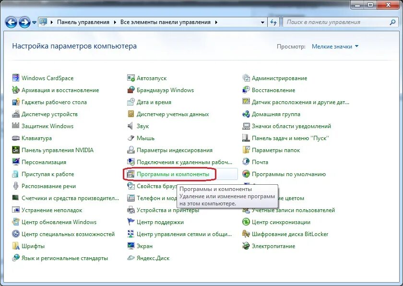Open Учетные записи пользователей link
Screen dimensions: 403x286
tap(293, 210)
